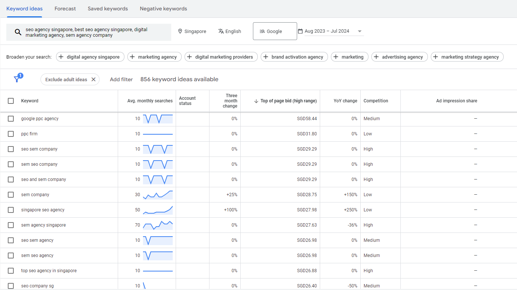Change the English language setting
Screen dimensions: 517x290
[230, 32]
